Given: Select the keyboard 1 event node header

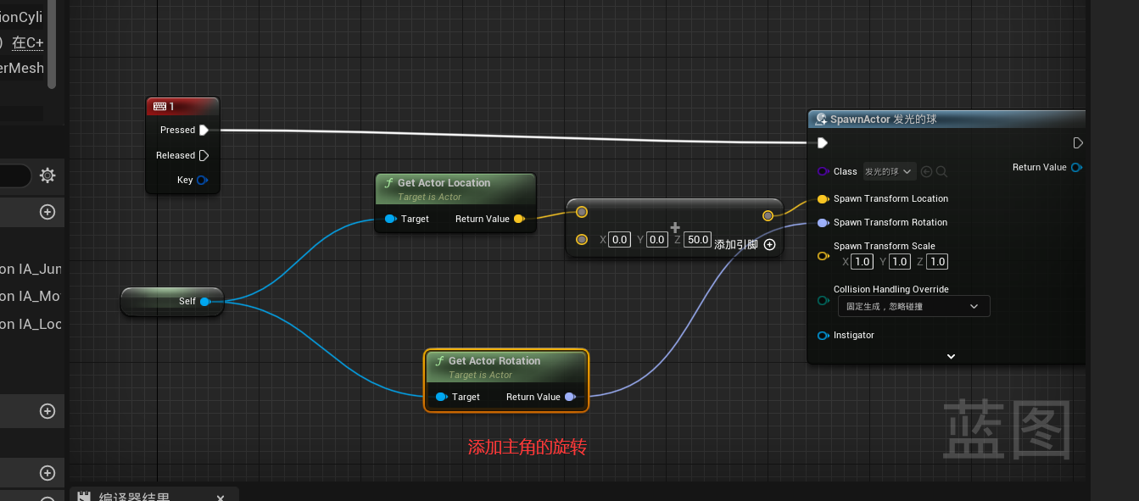Looking at the screenshot, I should (x=182, y=106).
